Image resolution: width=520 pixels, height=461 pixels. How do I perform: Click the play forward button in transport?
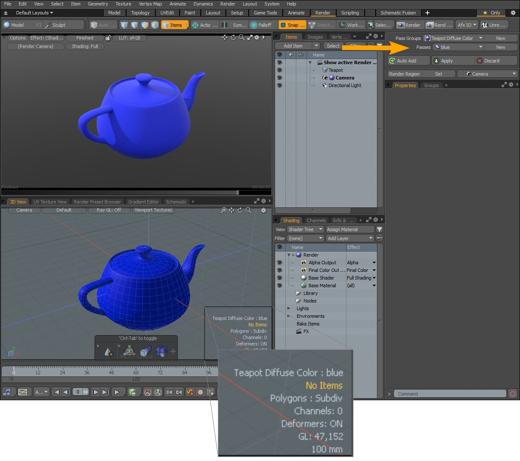click(x=117, y=392)
